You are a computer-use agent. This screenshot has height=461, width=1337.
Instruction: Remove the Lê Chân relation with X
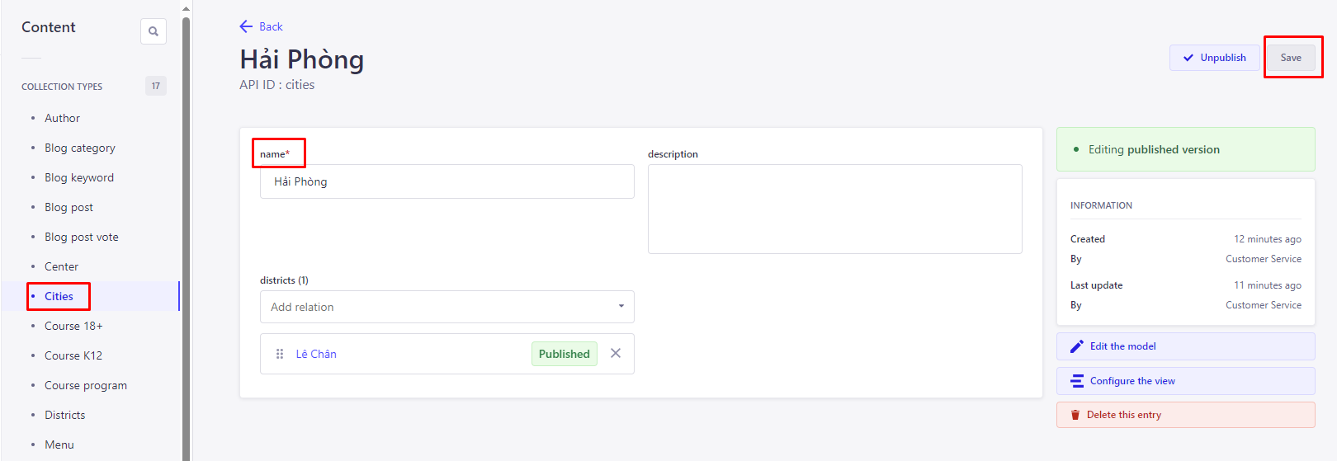pyautogui.click(x=616, y=353)
